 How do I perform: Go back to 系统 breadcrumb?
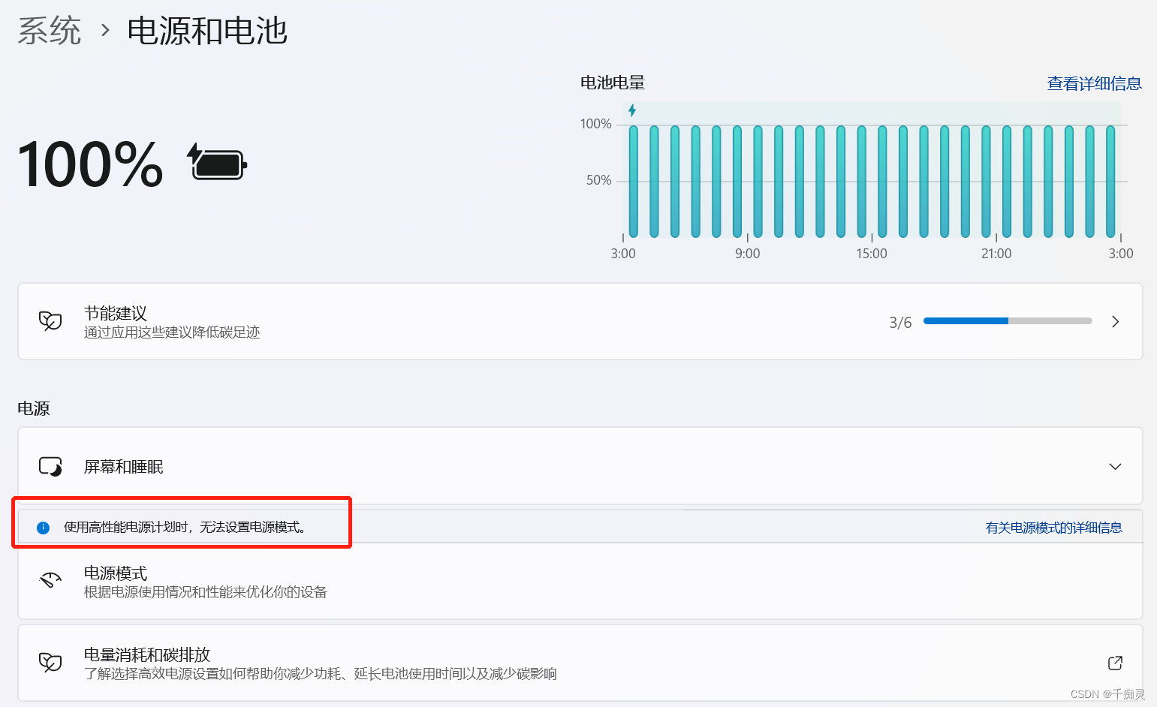50,31
